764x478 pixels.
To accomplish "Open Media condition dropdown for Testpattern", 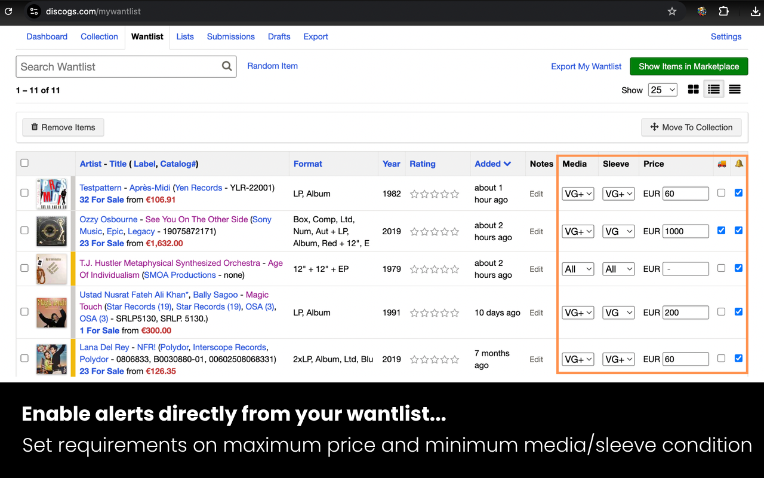I will pyautogui.click(x=578, y=194).
